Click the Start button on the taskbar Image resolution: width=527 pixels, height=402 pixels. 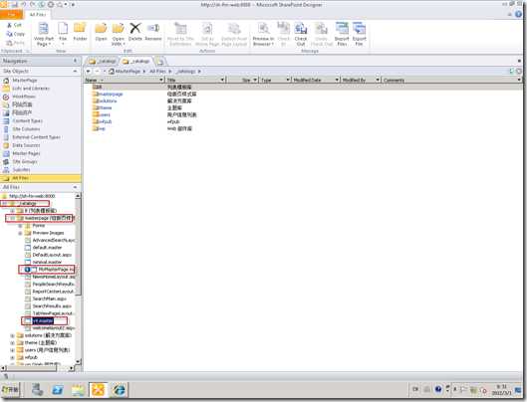(x=10, y=390)
